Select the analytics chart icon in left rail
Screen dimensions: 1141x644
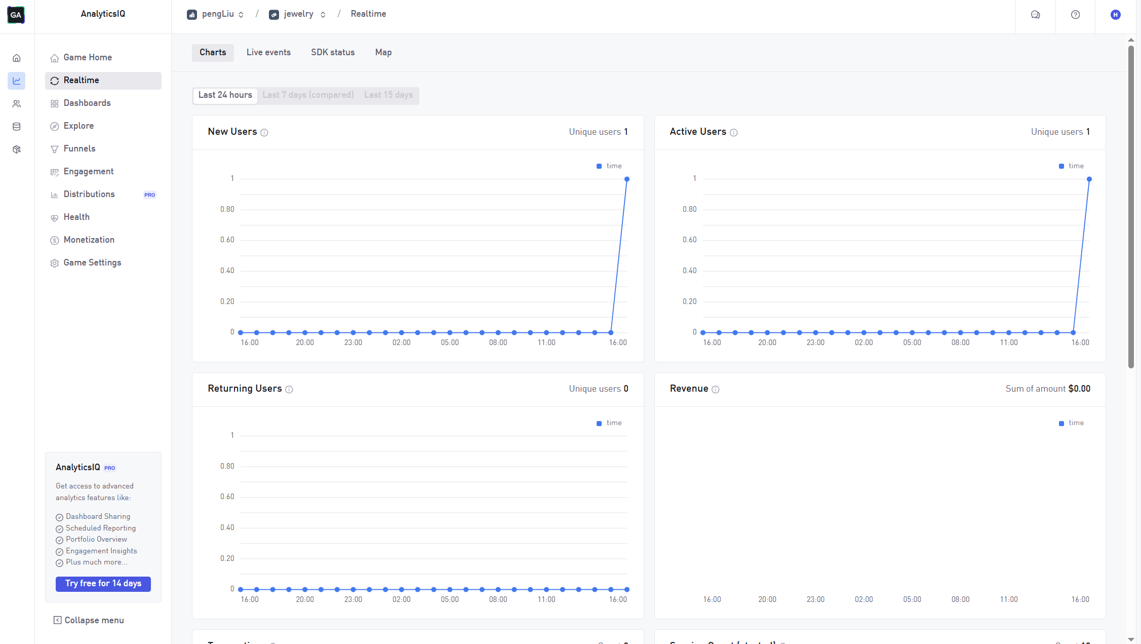pos(17,81)
